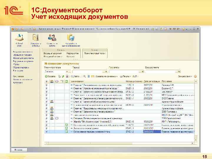The height and width of the screenshot is (159, 212).
Task: Click the M memory button in title bar
Action: point(170,29)
